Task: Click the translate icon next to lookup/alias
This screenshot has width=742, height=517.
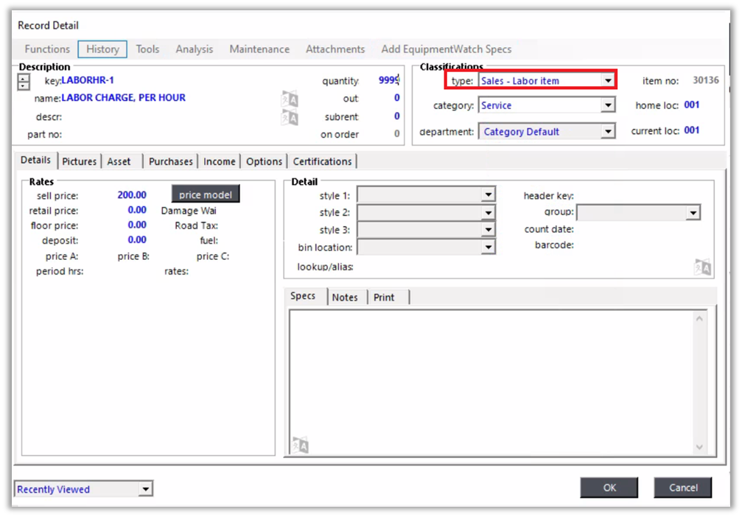Action: (702, 267)
